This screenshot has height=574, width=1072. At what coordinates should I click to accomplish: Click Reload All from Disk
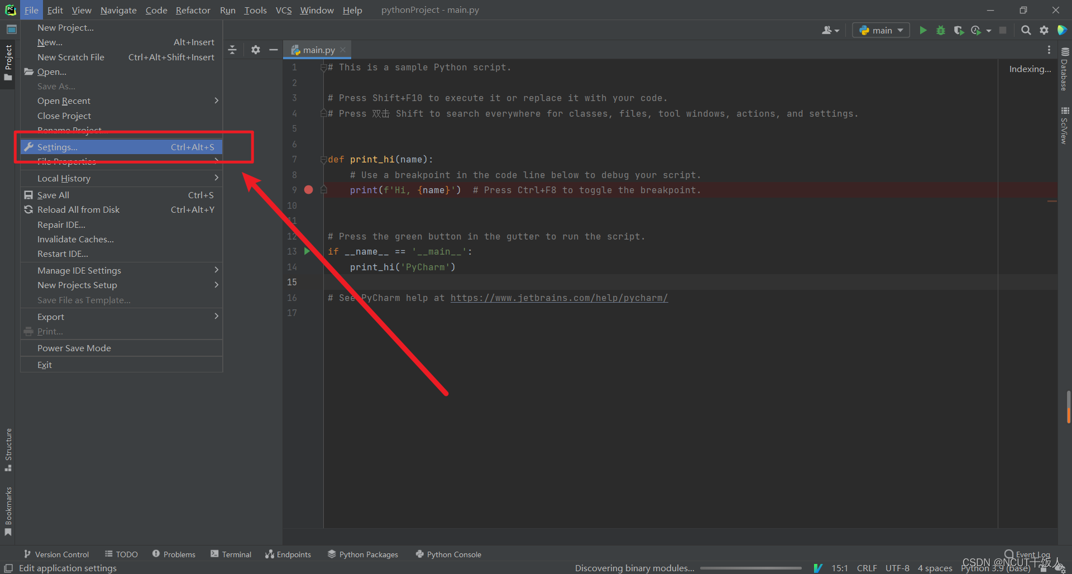[122, 209]
